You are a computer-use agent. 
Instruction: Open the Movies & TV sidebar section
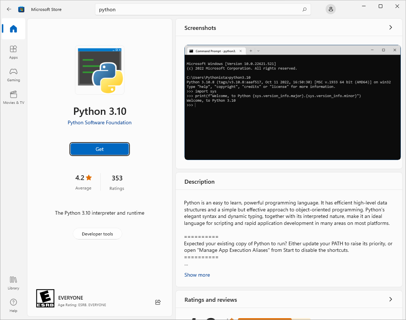point(13,98)
